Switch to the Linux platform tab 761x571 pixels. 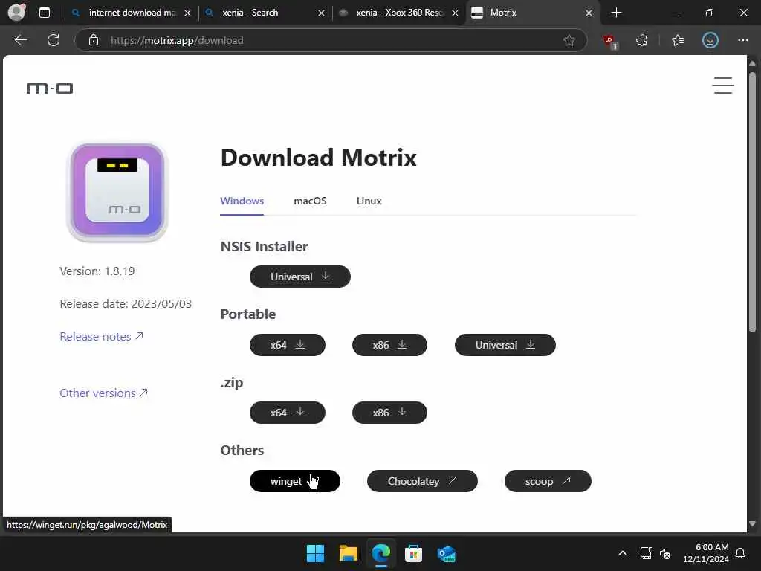369,201
